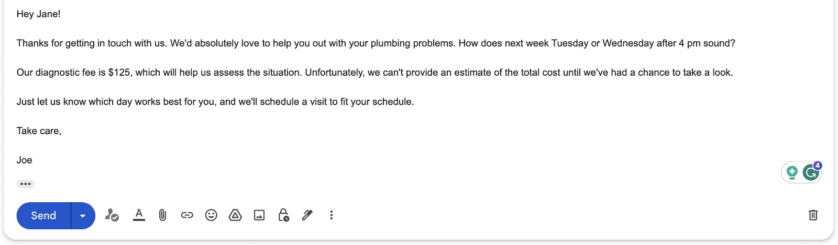This screenshot has width=838, height=245.
Task: Toggle confidential mode lock icon
Action: (x=283, y=215)
